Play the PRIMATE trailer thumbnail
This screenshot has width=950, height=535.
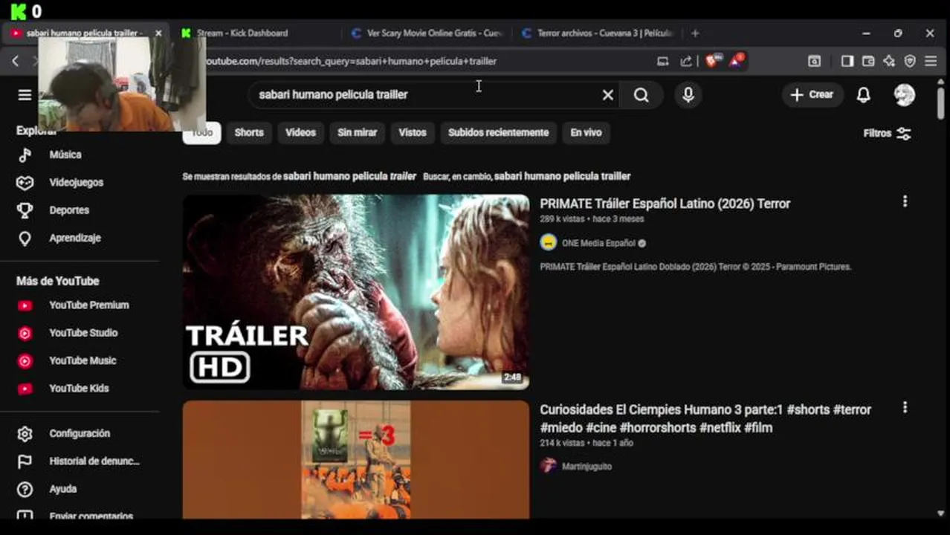click(x=356, y=292)
